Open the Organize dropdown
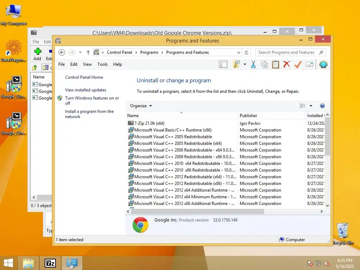The height and width of the screenshot is (270, 360). point(141,106)
